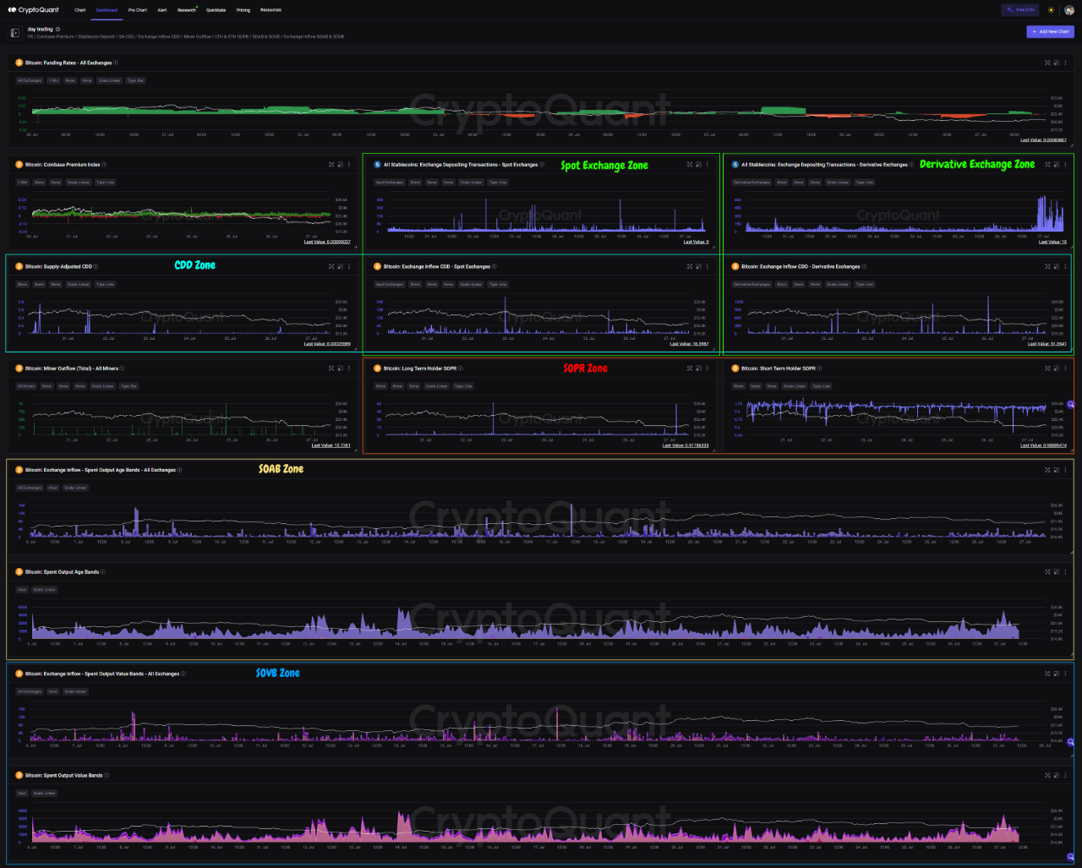Open the Scale Linear dropdown on Funding Rates
Screen dimensions: 1082x868
point(111,80)
